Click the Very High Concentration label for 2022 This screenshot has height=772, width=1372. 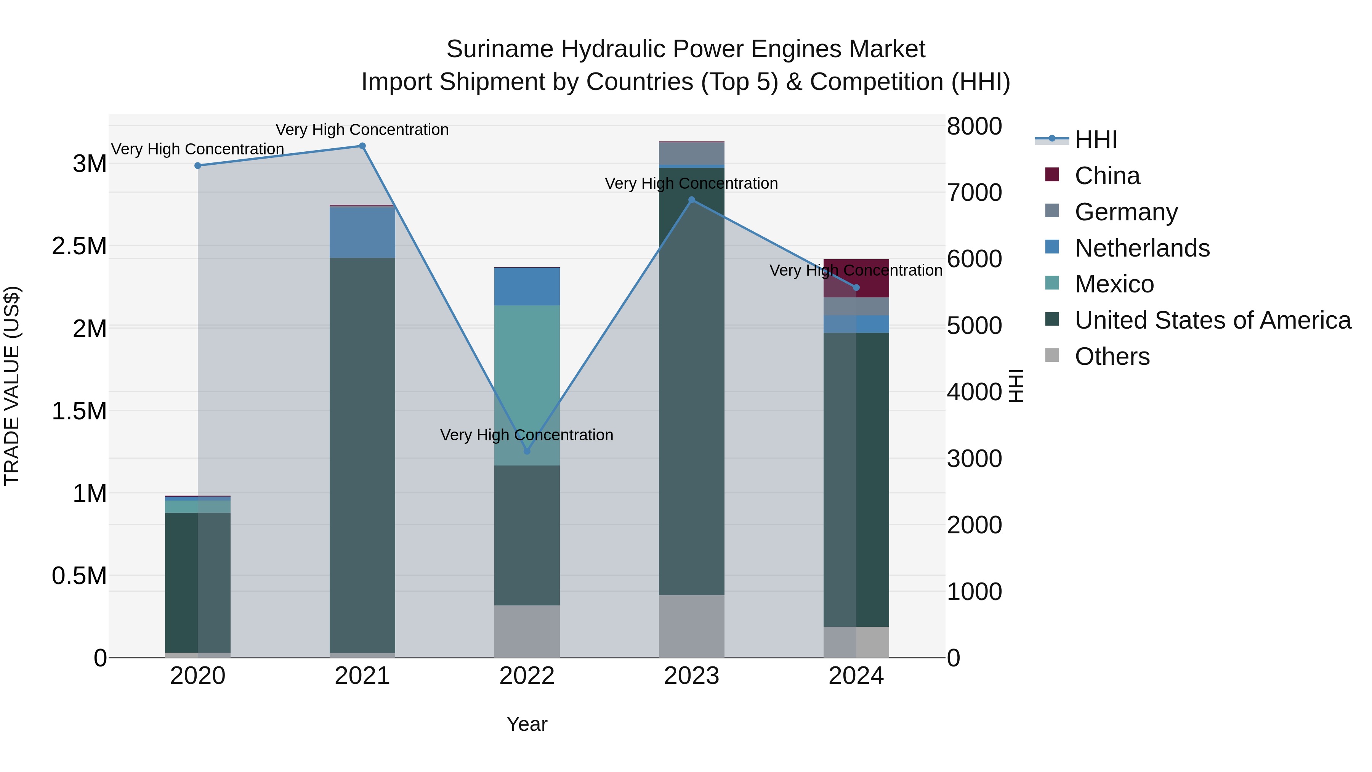[527, 435]
